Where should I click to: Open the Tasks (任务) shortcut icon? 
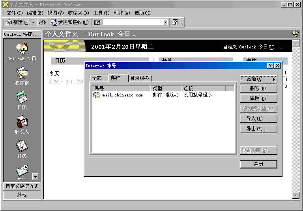coord(22,146)
